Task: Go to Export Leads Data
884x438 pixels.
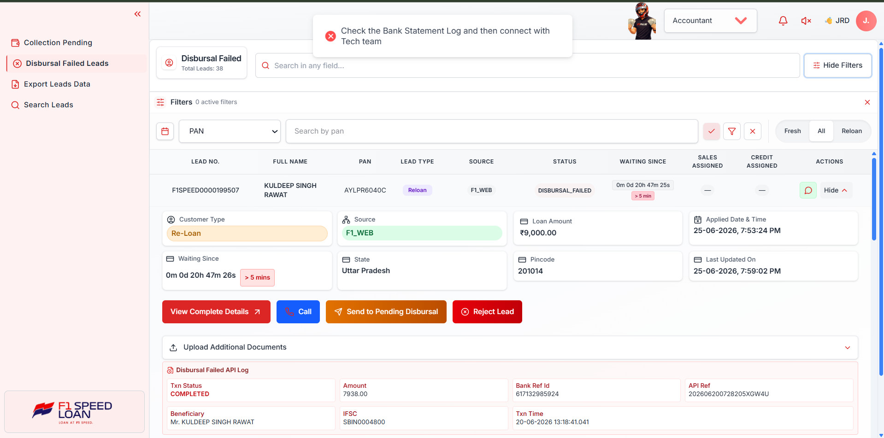Action: click(x=57, y=84)
